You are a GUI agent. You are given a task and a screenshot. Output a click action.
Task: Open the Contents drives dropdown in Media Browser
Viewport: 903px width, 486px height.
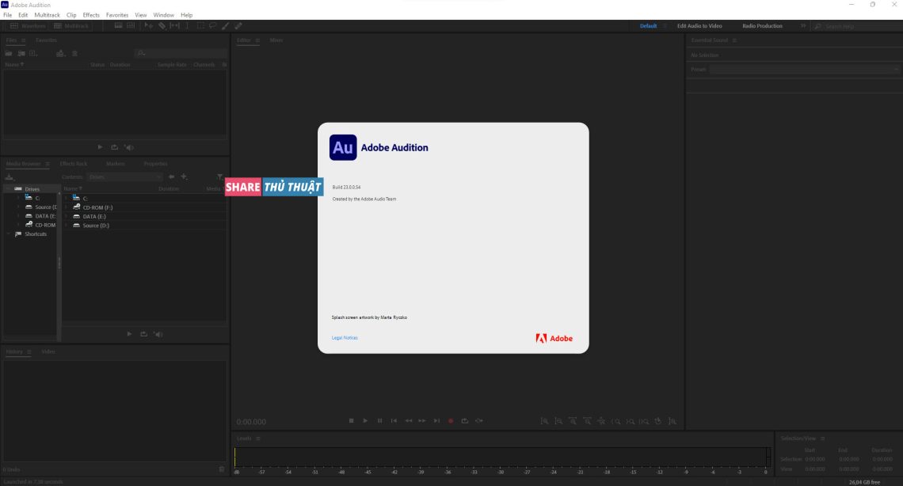[123, 177]
